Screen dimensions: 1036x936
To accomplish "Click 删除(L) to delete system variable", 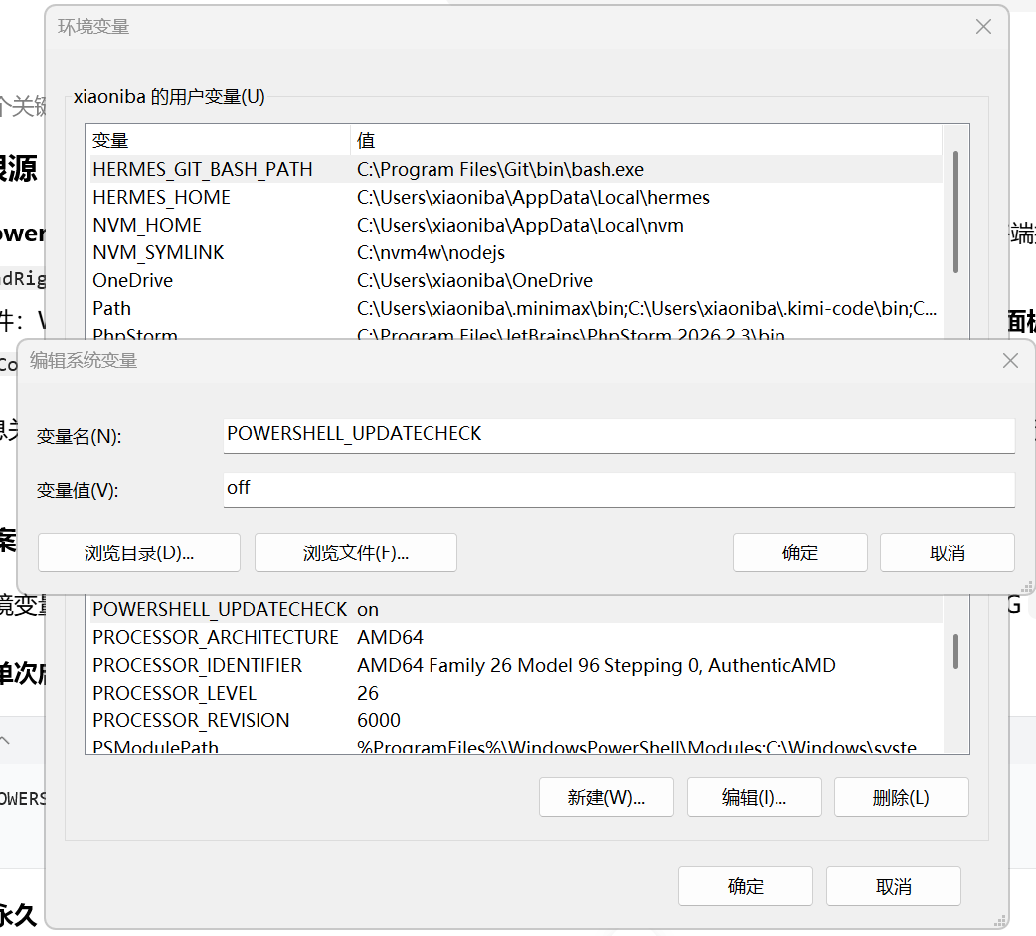I will click(x=901, y=797).
